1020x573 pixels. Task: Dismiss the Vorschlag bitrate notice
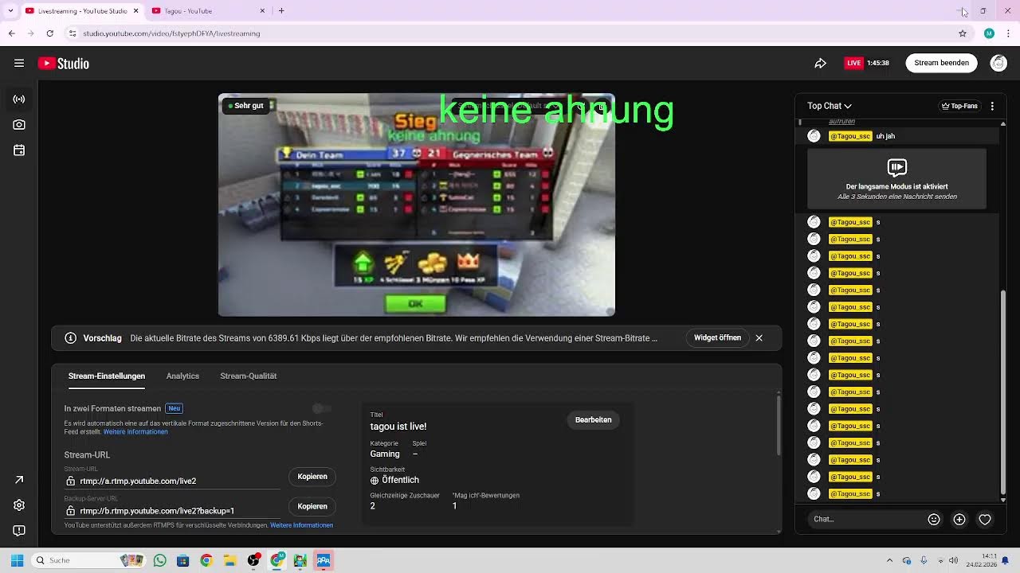tap(759, 338)
